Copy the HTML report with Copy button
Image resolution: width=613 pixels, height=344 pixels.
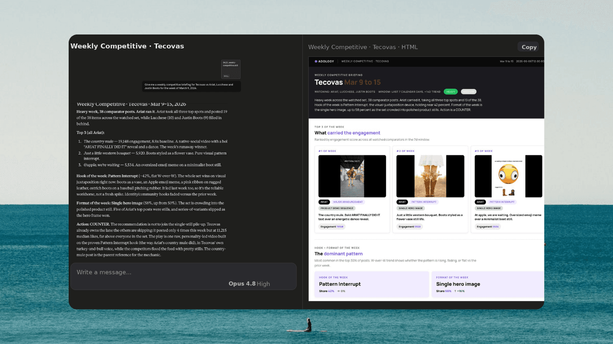point(529,47)
